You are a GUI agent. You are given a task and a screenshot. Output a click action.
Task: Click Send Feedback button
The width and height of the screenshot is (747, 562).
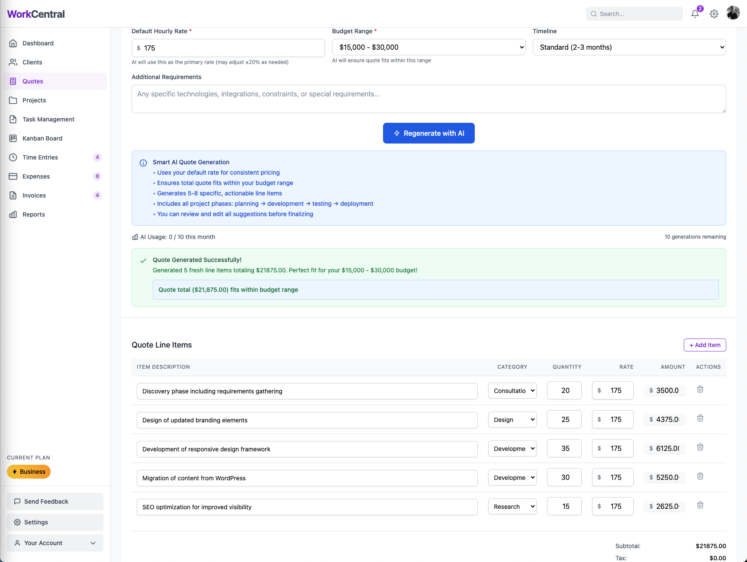(x=55, y=501)
